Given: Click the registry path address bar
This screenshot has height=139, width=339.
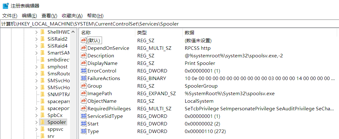Looking at the screenshot, I should 169,24.
